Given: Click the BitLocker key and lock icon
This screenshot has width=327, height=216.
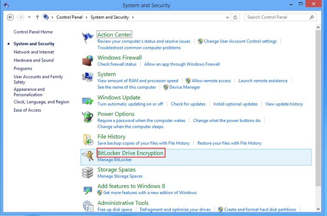Looking at the screenshot, I should (x=88, y=156).
